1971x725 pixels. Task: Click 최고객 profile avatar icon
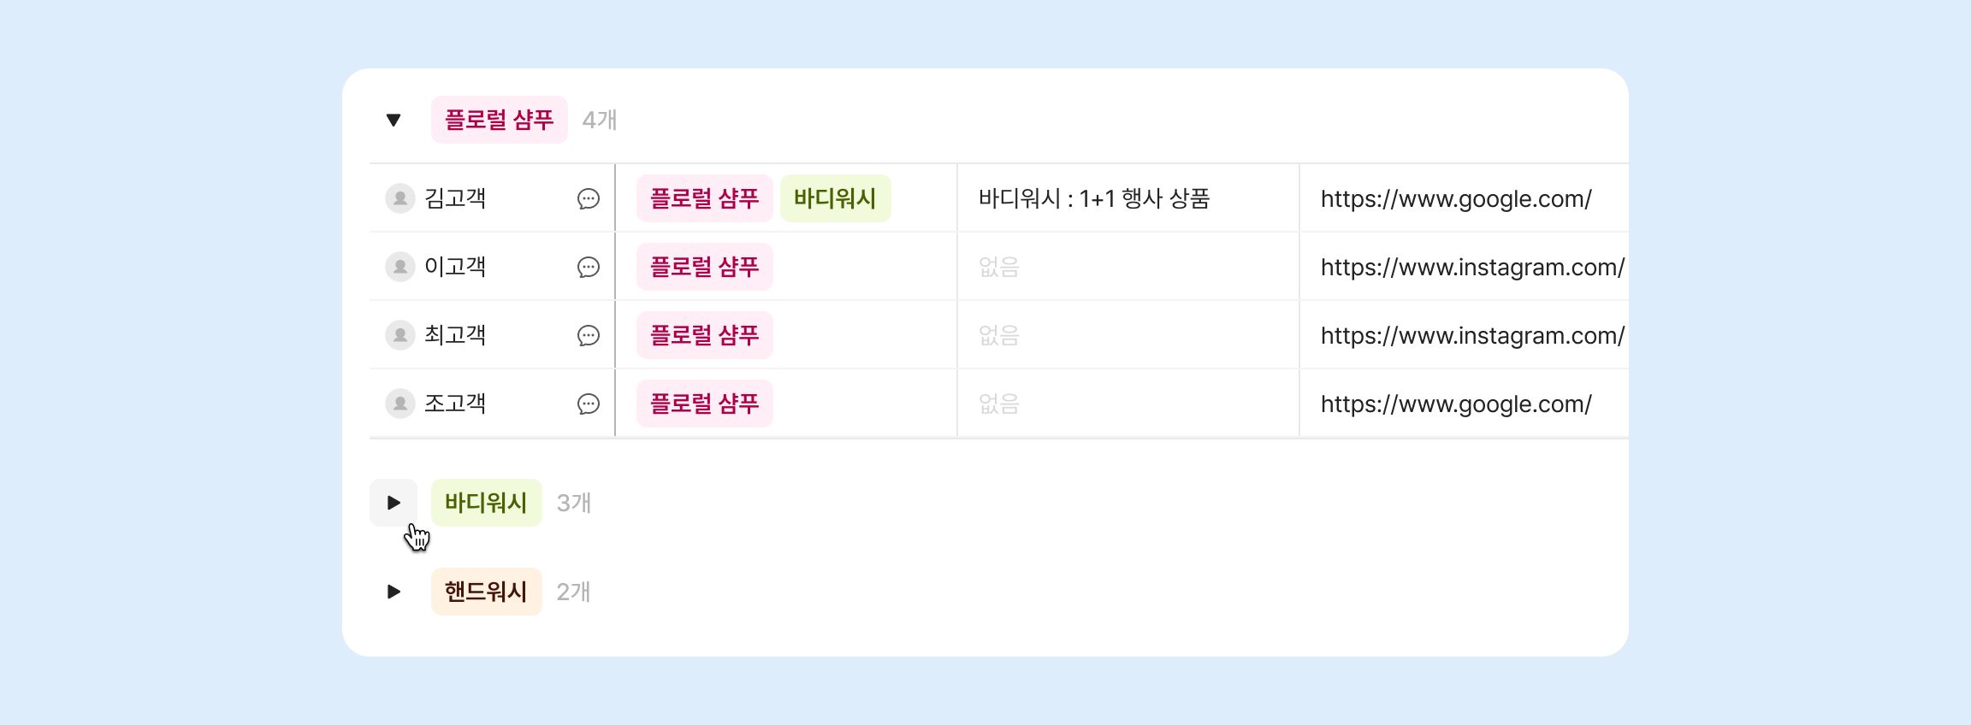click(400, 335)
